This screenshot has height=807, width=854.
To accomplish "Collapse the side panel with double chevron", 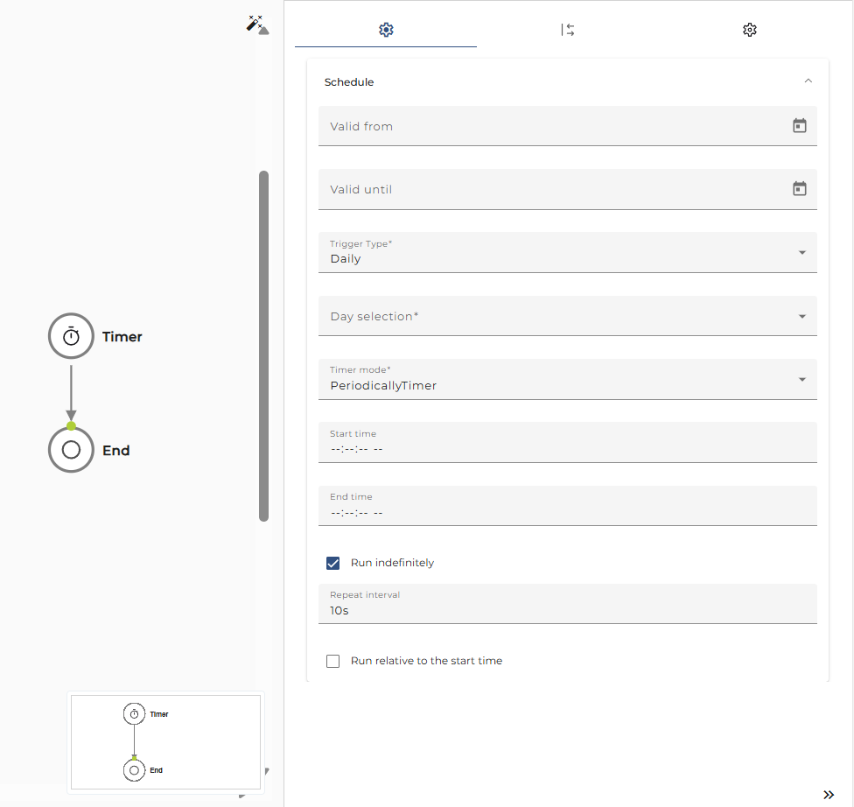I will [x=829, y=795].
